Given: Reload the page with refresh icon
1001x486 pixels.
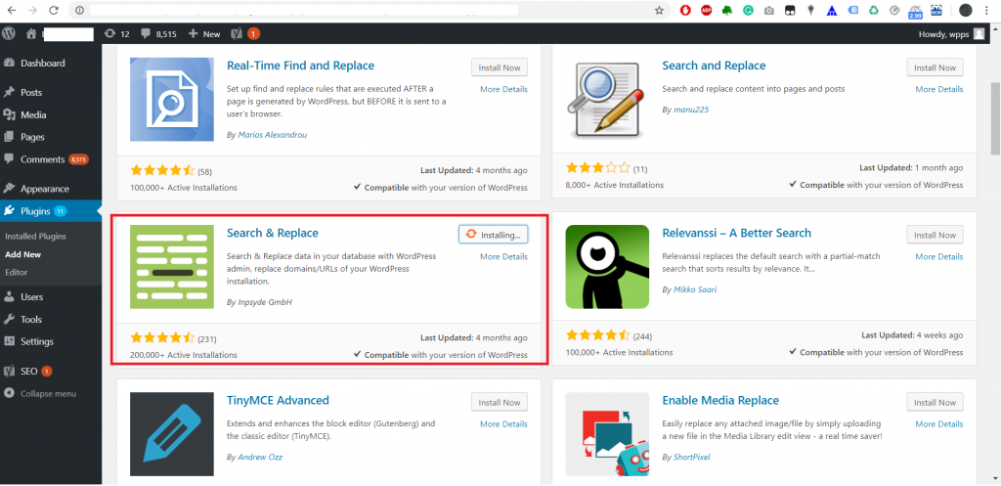Looking at the screenshot, I should [54, 10].
